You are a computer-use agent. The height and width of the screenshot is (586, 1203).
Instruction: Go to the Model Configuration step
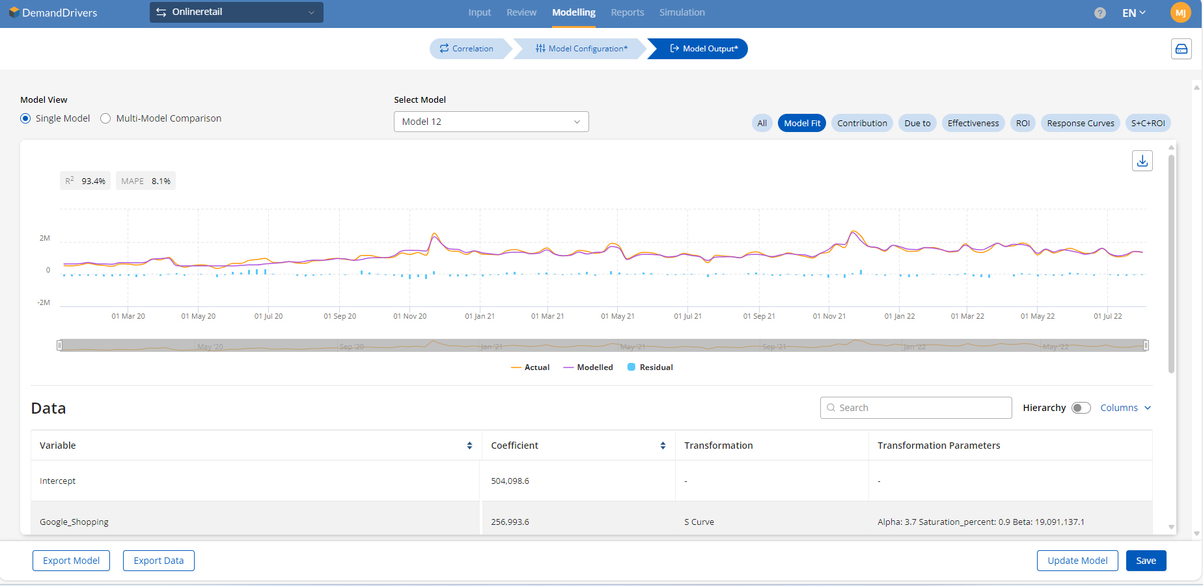[581, 49]
